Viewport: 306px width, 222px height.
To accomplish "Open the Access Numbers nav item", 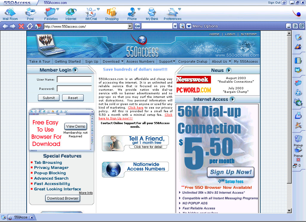I will click(x=140, y=61).
